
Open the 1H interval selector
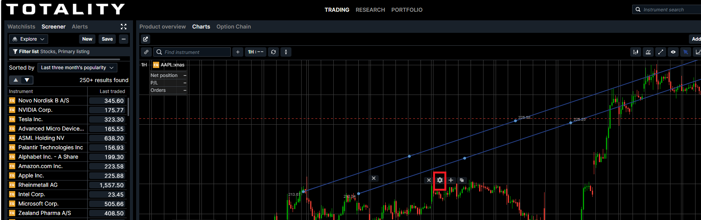coord(256,52)
